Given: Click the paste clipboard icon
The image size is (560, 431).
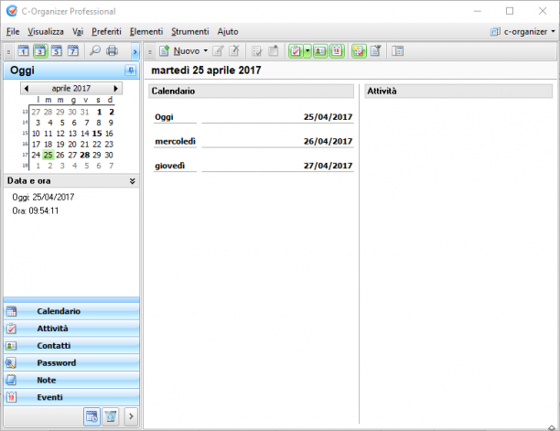Looking at the screenshot, I should 274,50.
